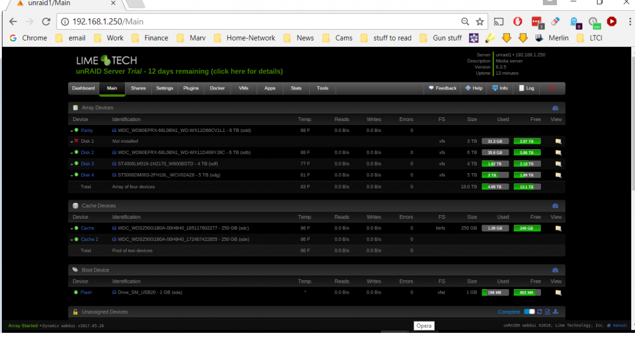The image size is (635, 338).
Task: Browse Flash contents via View icon
Action: [558, 293]
